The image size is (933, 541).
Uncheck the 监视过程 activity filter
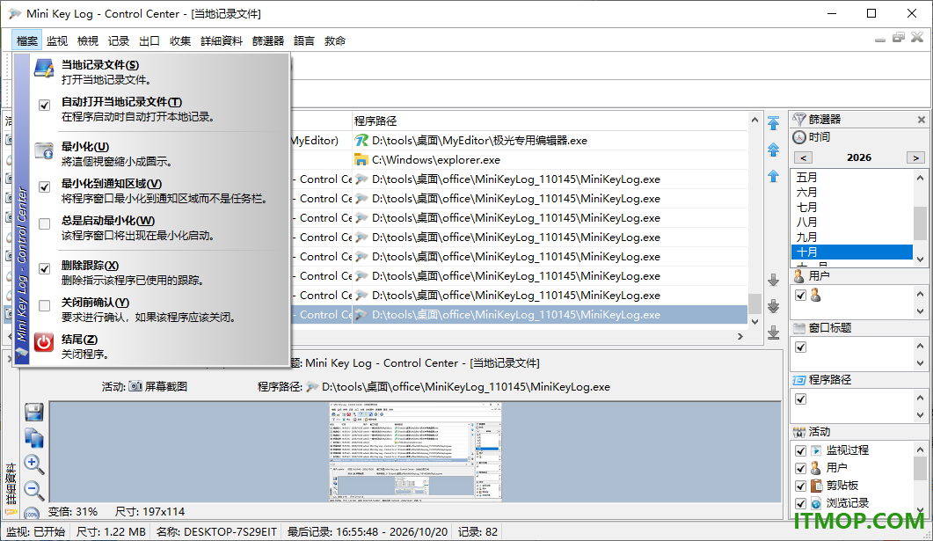[x=801, y=450]
